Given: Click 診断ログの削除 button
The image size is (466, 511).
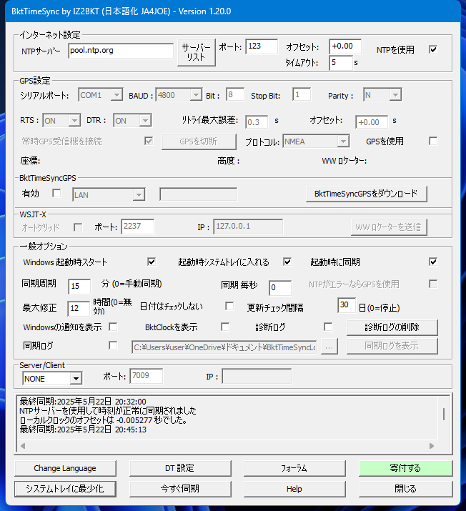Looking at the screenshot, I should click(x=392, y=327).
